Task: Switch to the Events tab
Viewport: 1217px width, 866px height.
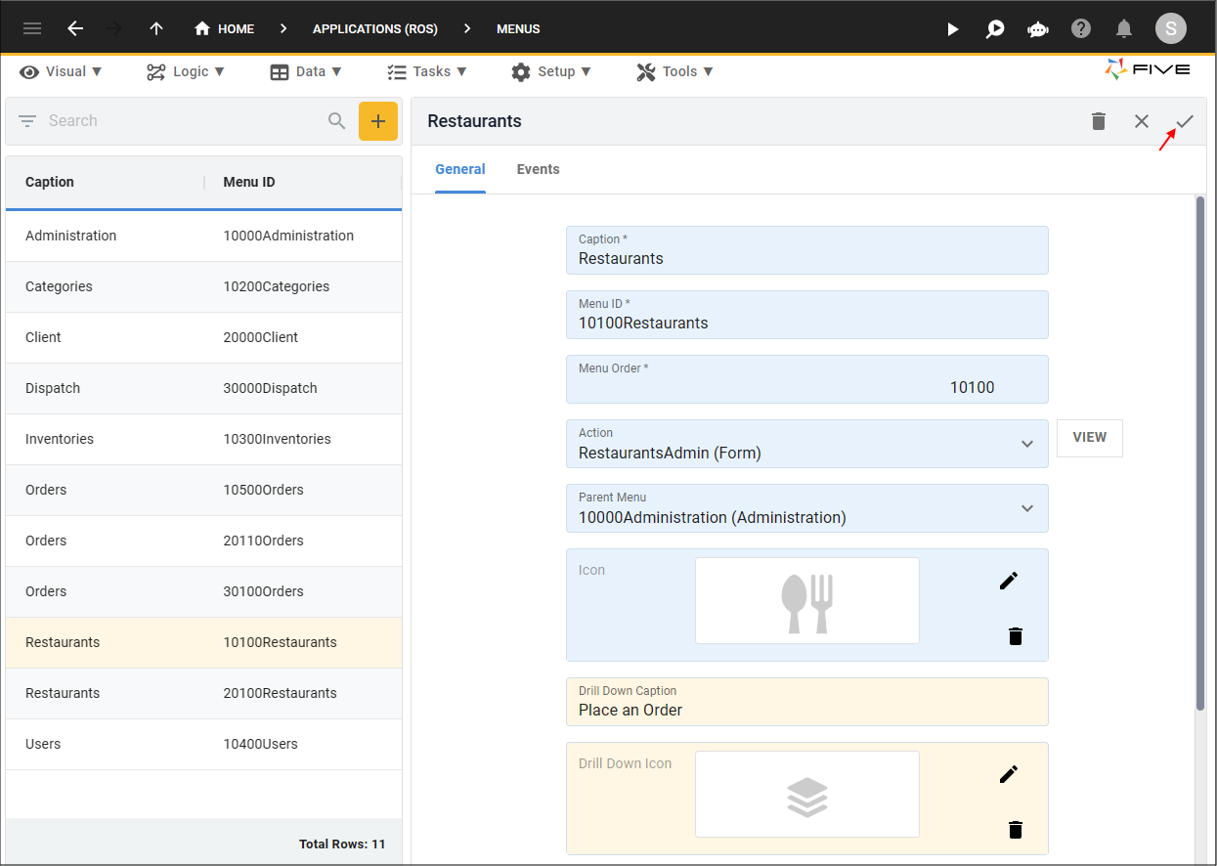Action: pos(538,169)
